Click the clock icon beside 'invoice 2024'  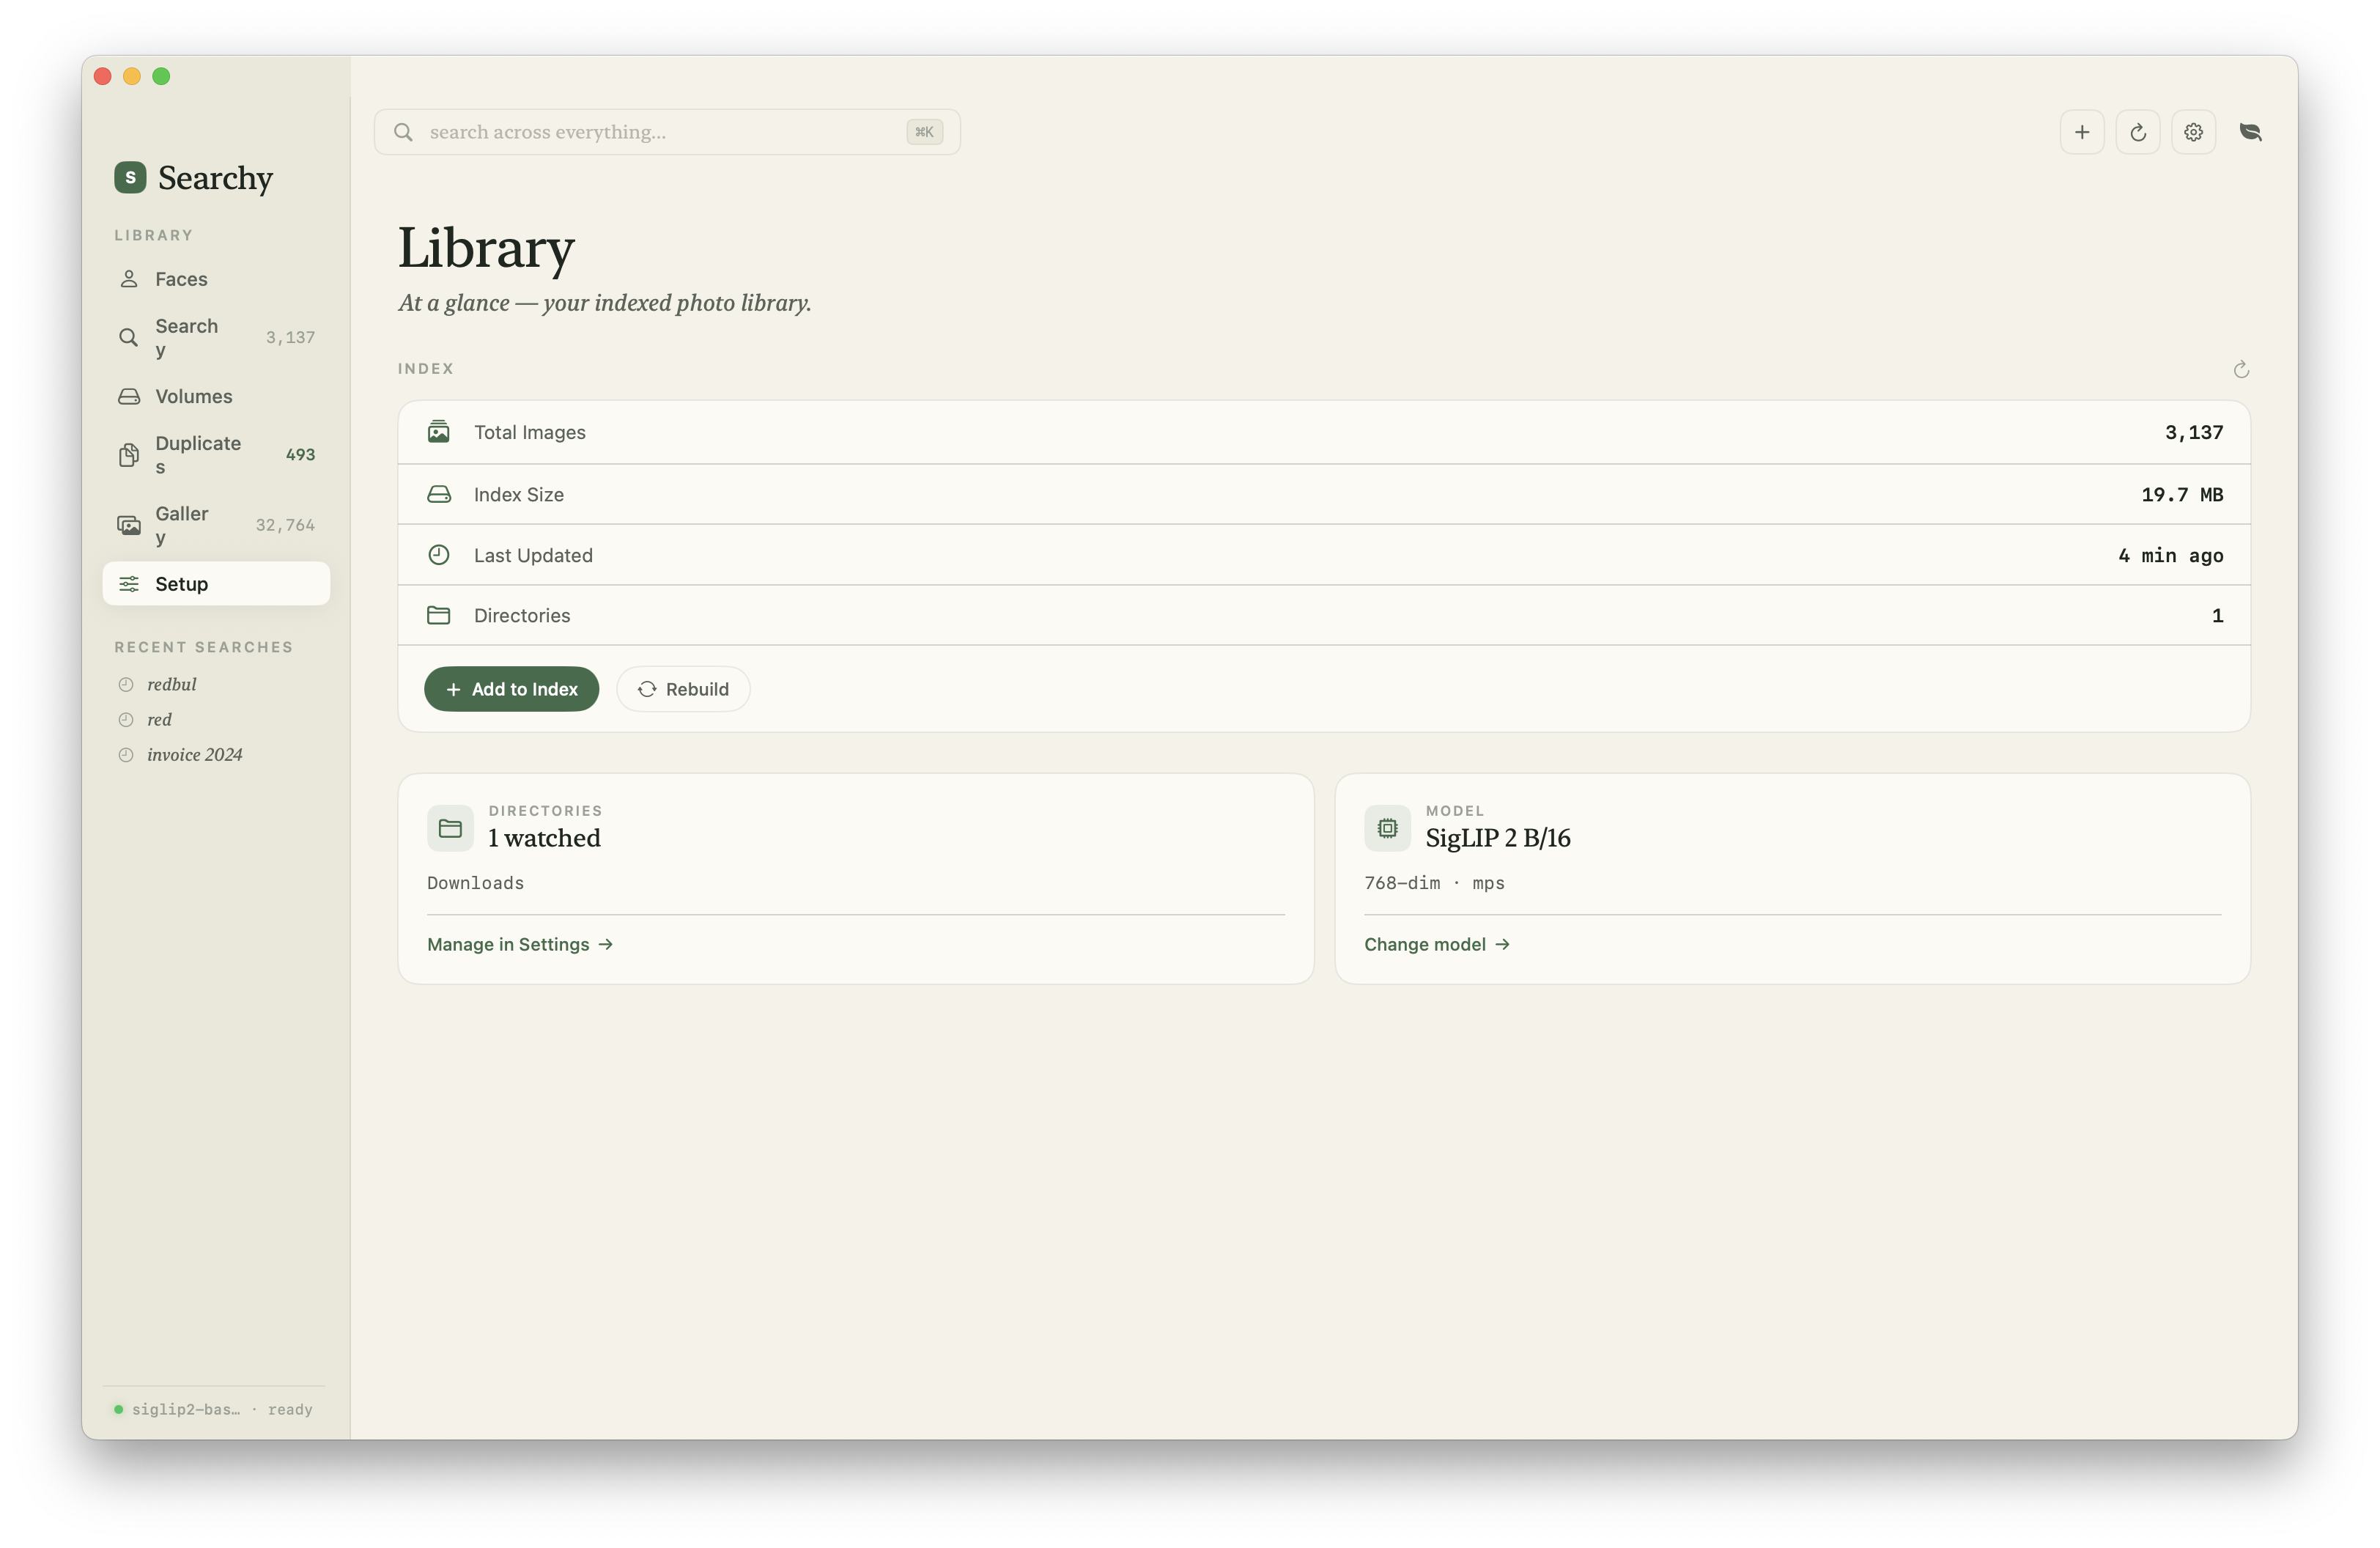pos(126,755)
